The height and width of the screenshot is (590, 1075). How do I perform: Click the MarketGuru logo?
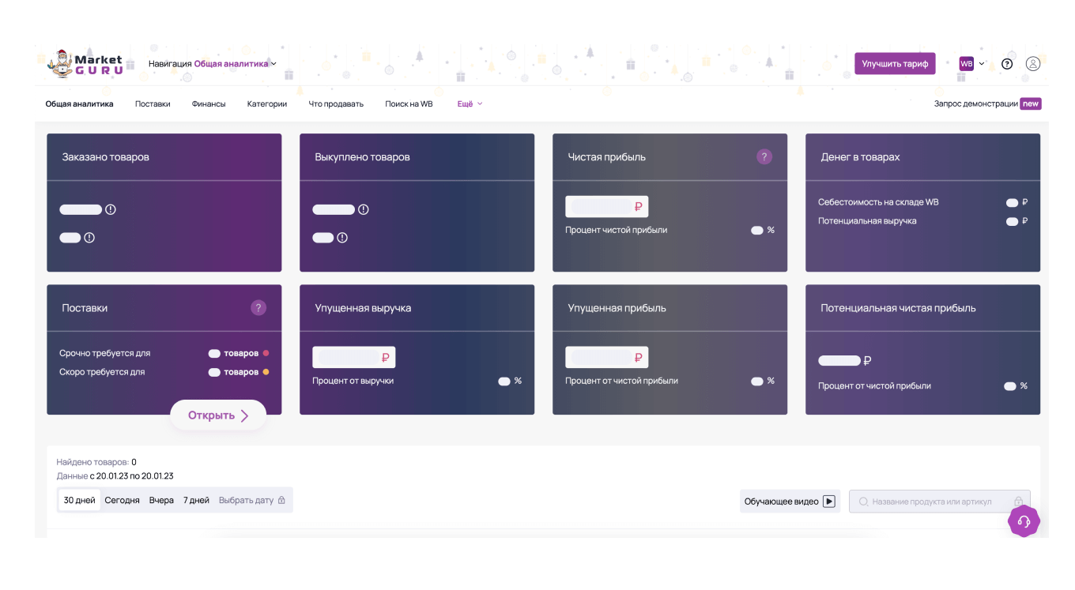click(x=85, y=65)
